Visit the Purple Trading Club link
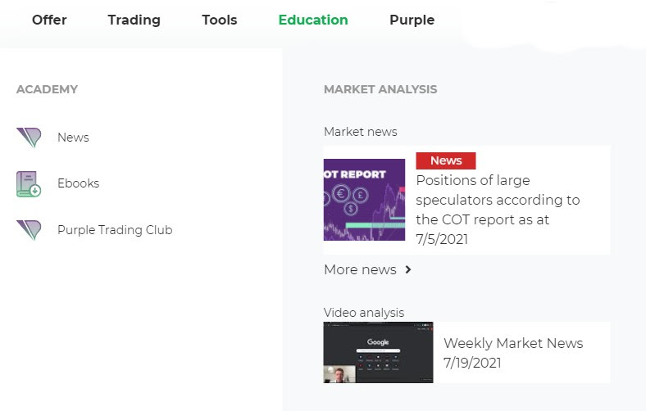 point(115,230)
